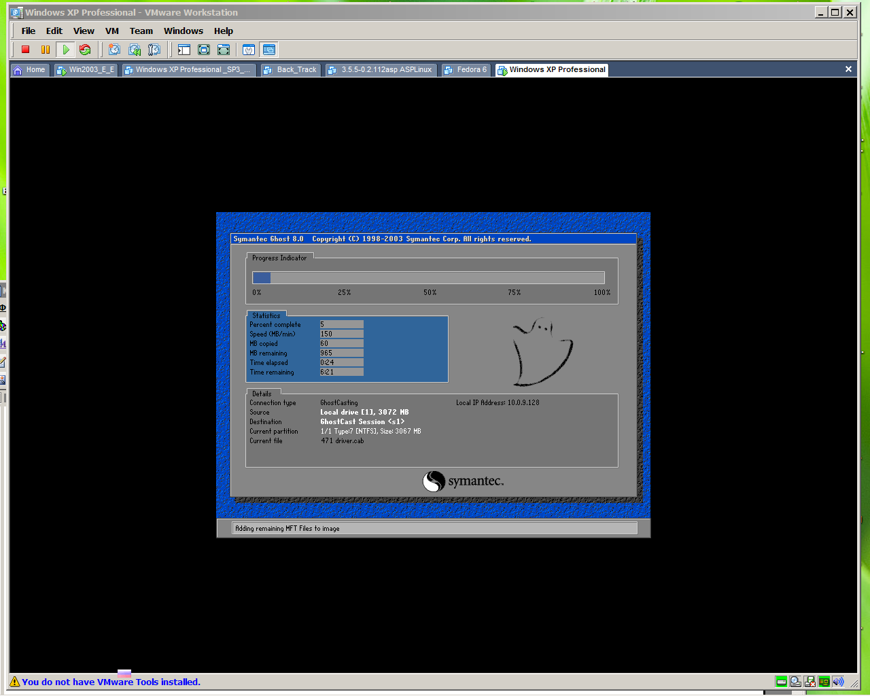
Task: Click the VMware Tools warning icon
Action: pyautogui.click(x=15, y=682)
